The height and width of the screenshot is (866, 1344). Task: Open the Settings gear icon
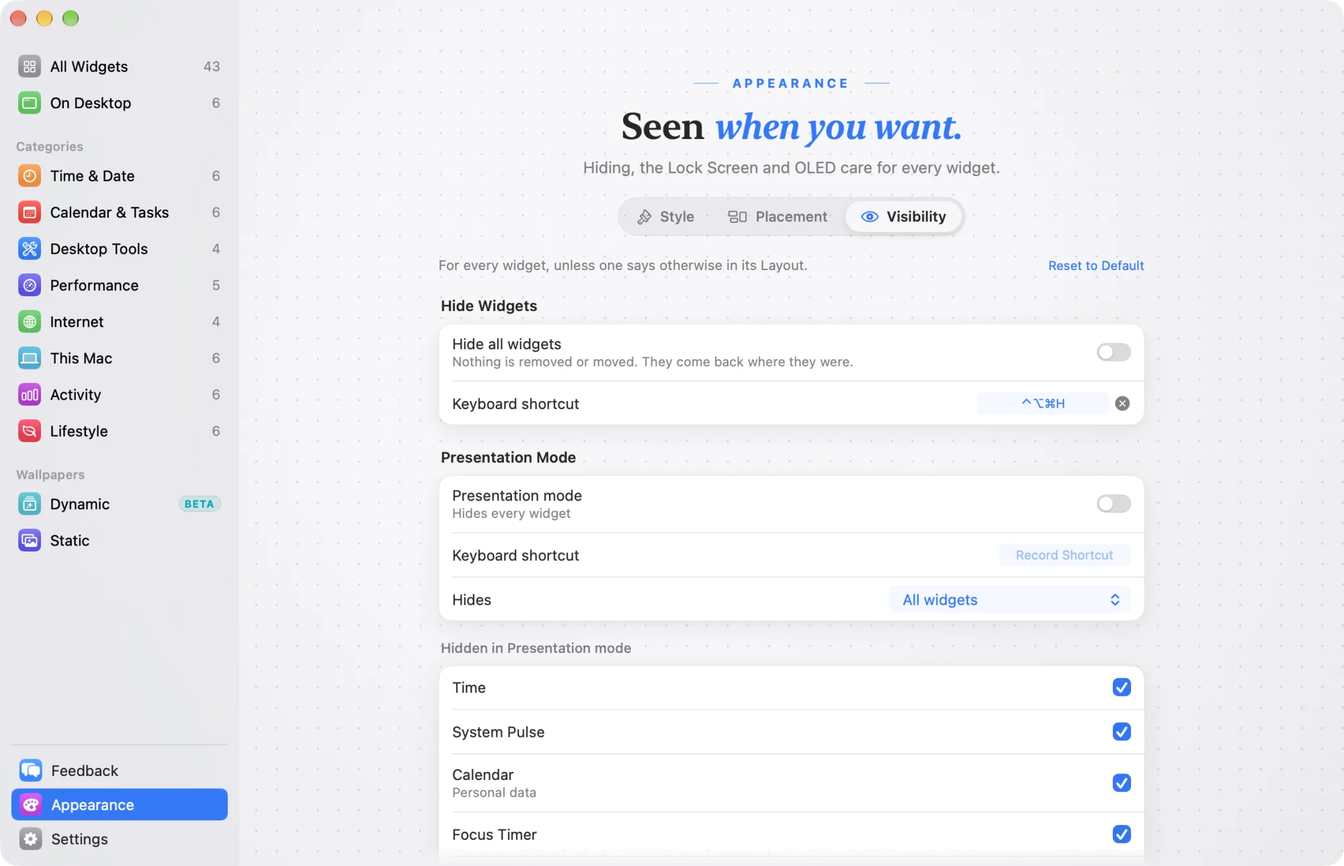coord(31,839)
